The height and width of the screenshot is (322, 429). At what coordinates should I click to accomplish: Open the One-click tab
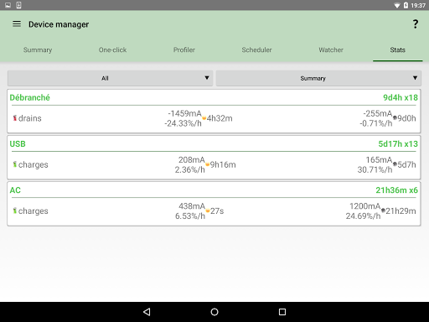[112, 49]
